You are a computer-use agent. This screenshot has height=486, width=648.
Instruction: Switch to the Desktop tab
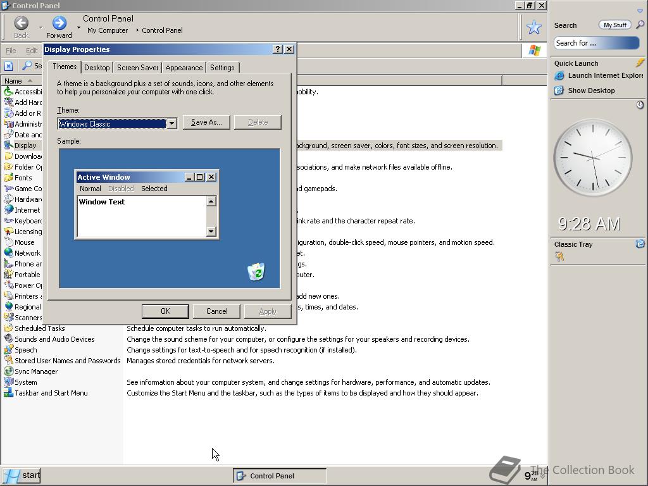coord(97,67)
